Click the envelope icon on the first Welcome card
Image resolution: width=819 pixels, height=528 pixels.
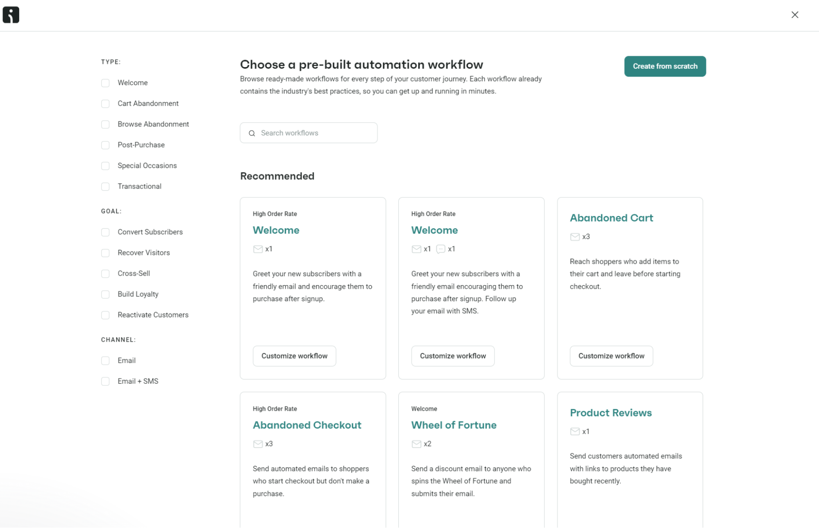pyautogui.click(x=258, y=249)
